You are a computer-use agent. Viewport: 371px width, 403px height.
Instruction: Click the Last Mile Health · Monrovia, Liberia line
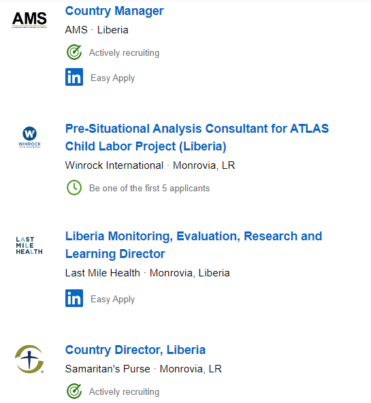pos(148,273)
